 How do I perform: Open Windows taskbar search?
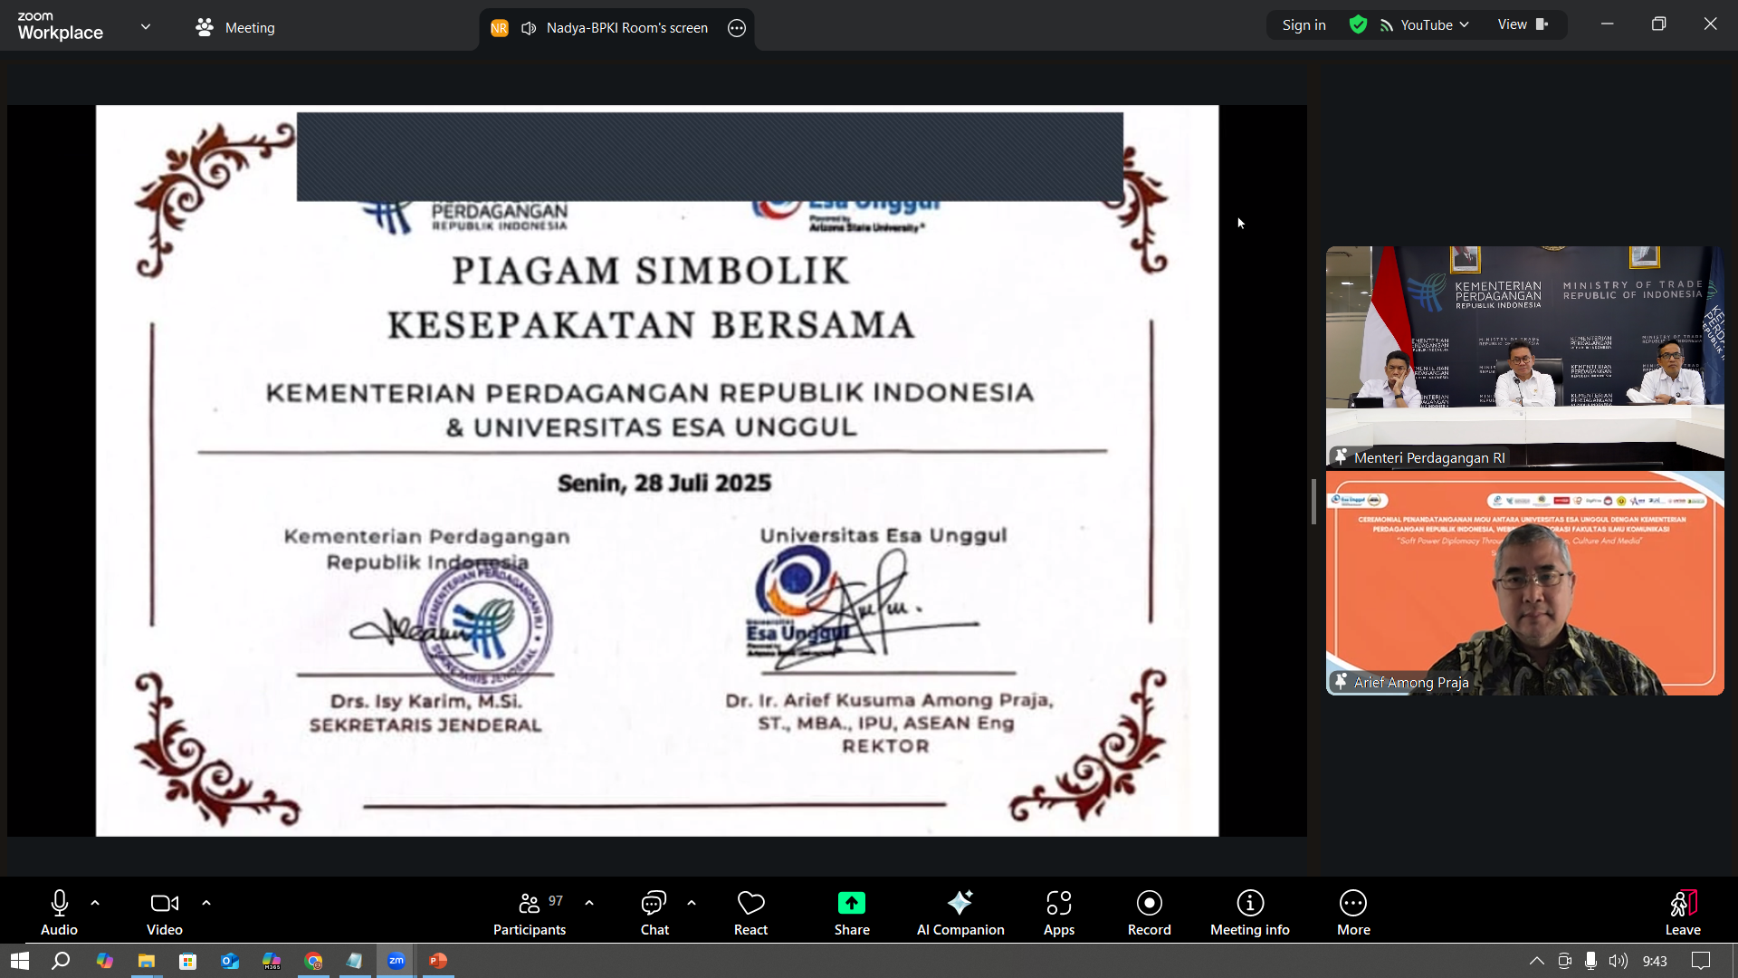[61, 961]
